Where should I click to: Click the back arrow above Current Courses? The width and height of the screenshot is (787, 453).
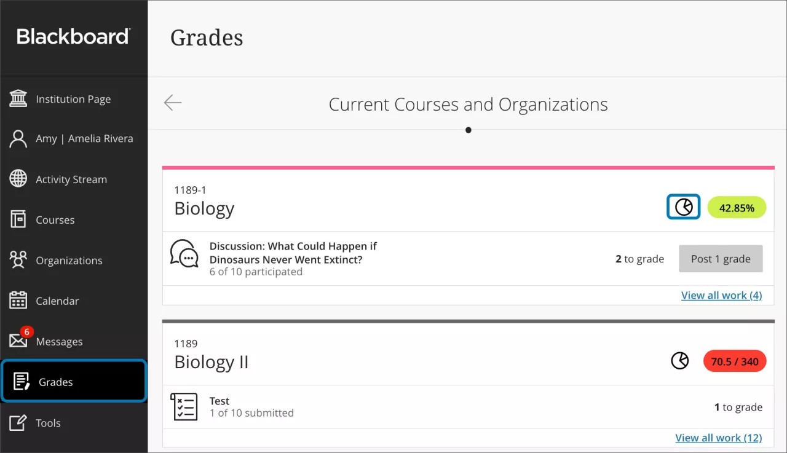coord(172,103)
